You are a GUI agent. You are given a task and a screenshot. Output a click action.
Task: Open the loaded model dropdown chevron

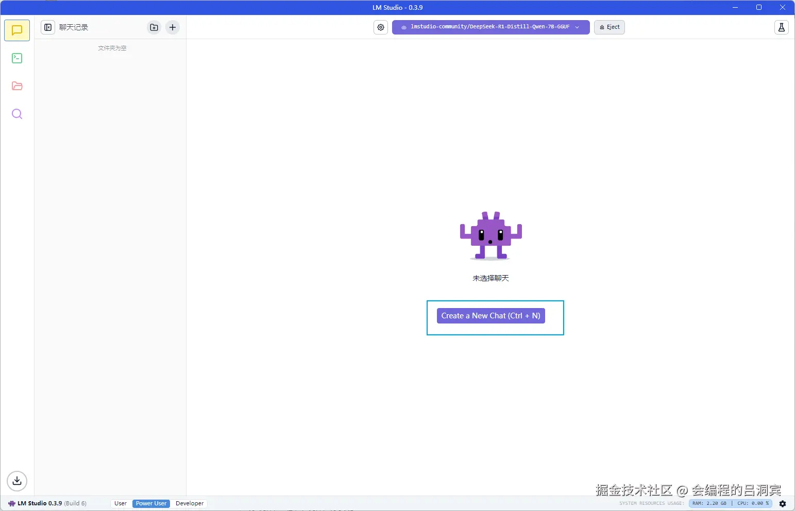[577, 27]
